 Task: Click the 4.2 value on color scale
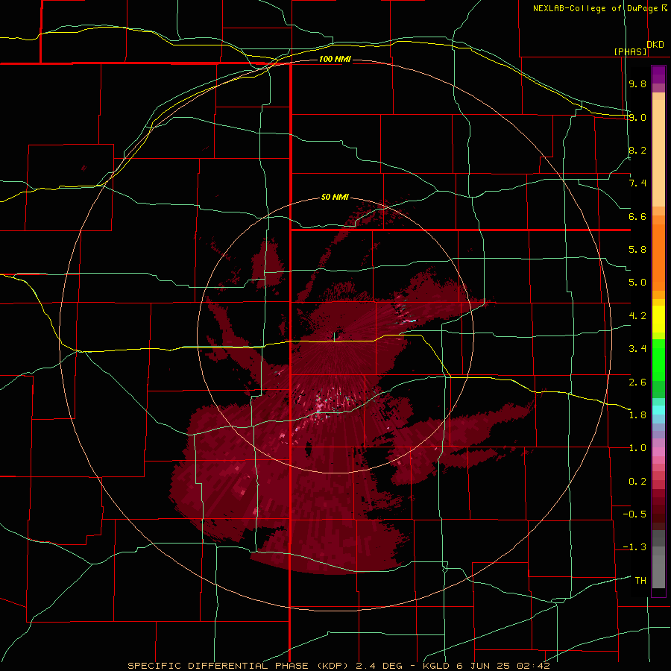637,316
